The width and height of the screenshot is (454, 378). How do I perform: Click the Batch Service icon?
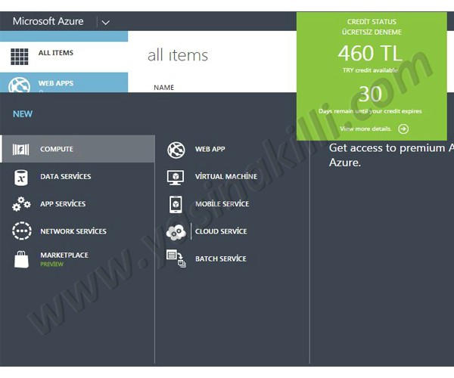pos(176,259)
